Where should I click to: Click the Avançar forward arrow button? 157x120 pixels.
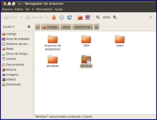coord(34,17)
